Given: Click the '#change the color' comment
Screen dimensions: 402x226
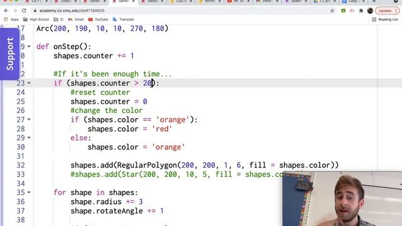Looking at the screenshot, I should (106, 110).
